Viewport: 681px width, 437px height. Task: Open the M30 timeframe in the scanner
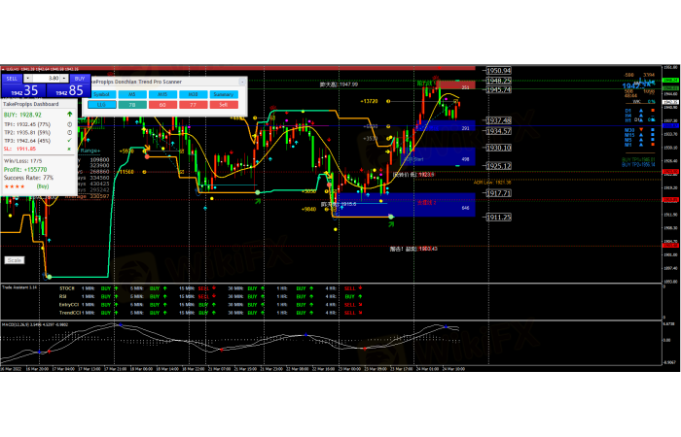click(194, 93)
